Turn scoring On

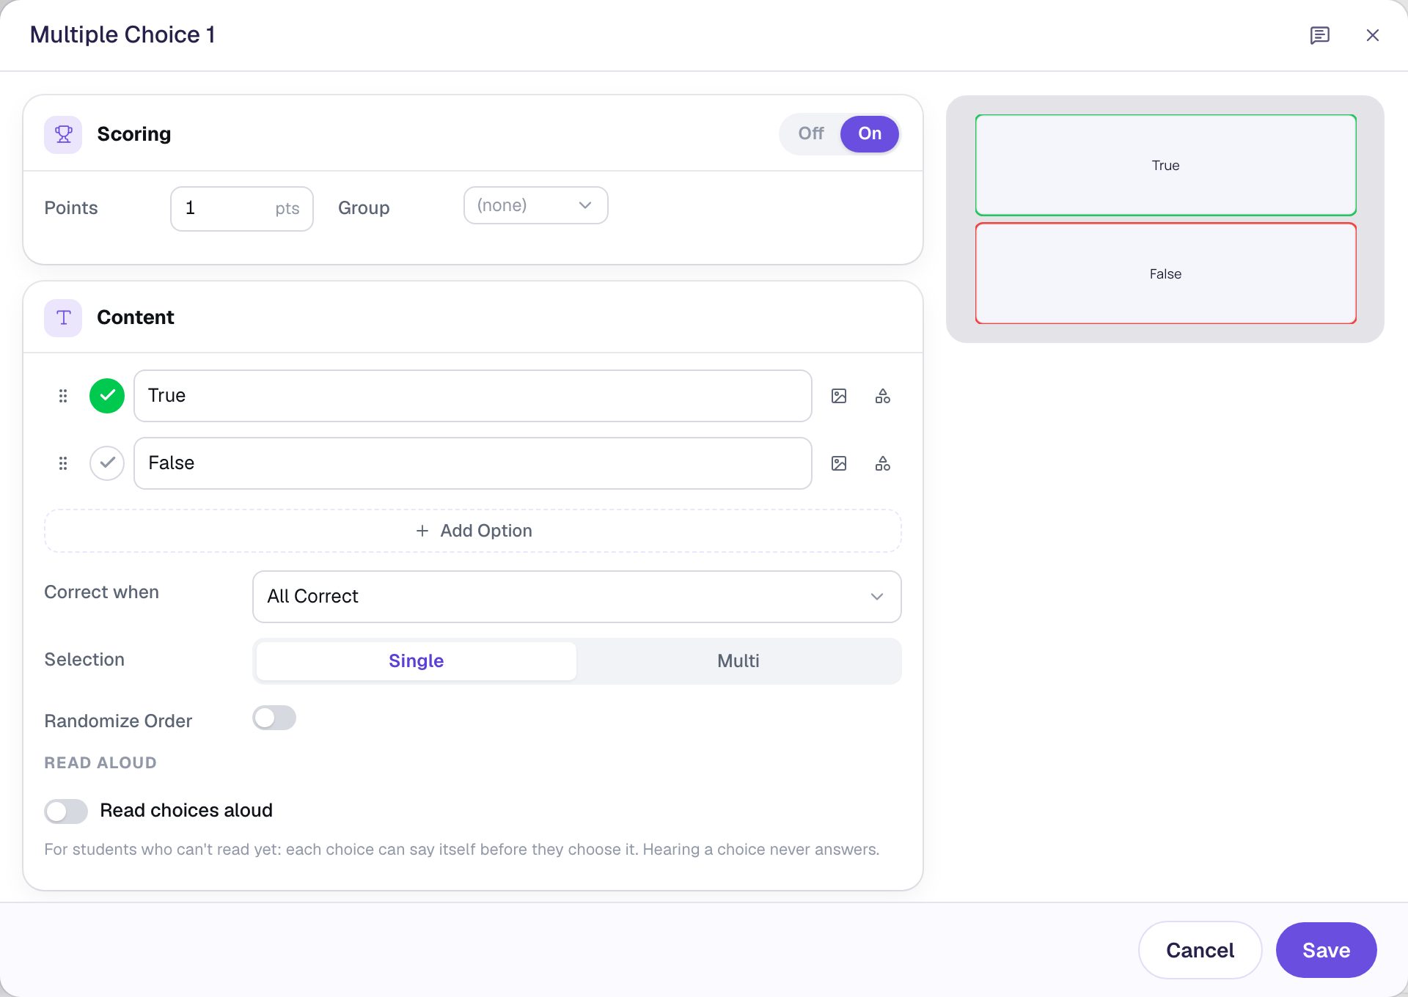pos(870,133)
